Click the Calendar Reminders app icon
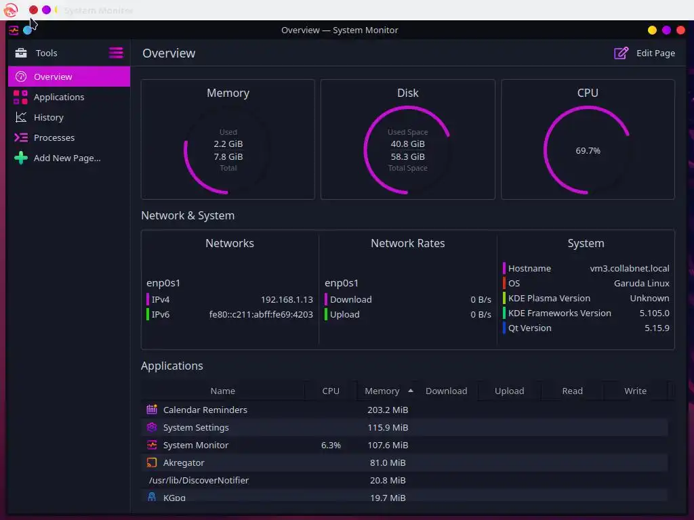Screen dimensions: 694x520 152,410
